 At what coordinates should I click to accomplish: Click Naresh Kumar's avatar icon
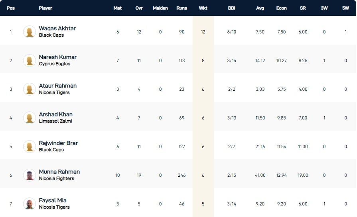(x=30, y=61)
